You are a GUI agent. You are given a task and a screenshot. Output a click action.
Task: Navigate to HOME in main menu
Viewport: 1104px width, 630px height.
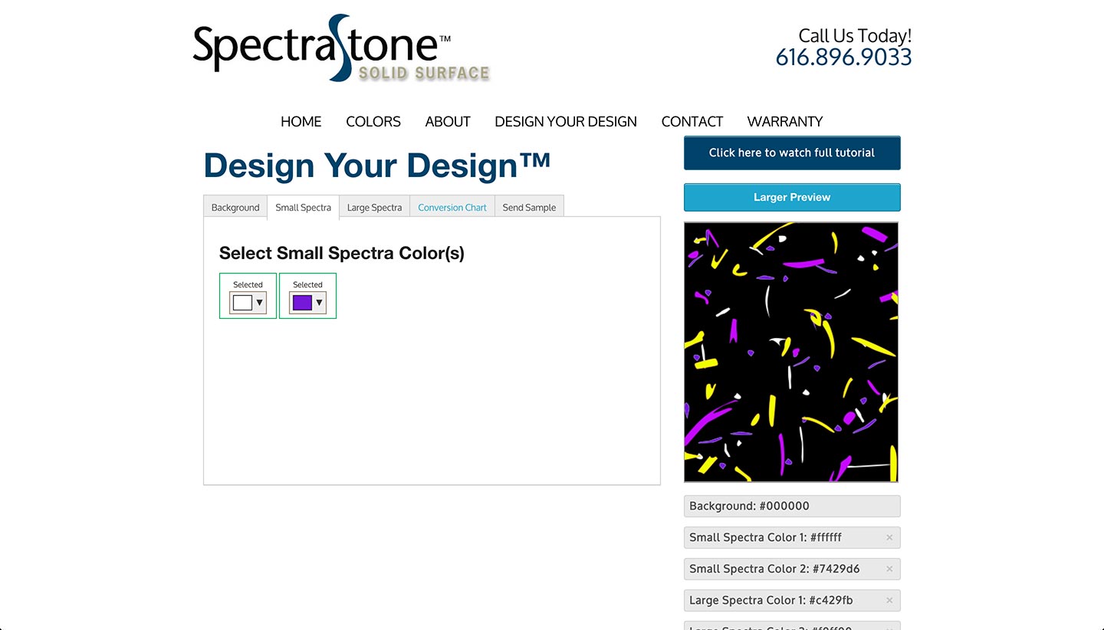(301, 121)
